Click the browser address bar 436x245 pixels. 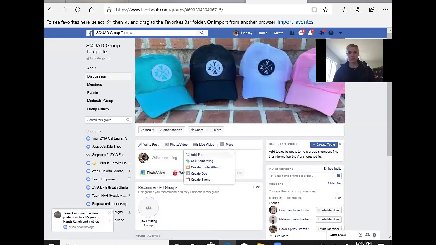[208, 10]
